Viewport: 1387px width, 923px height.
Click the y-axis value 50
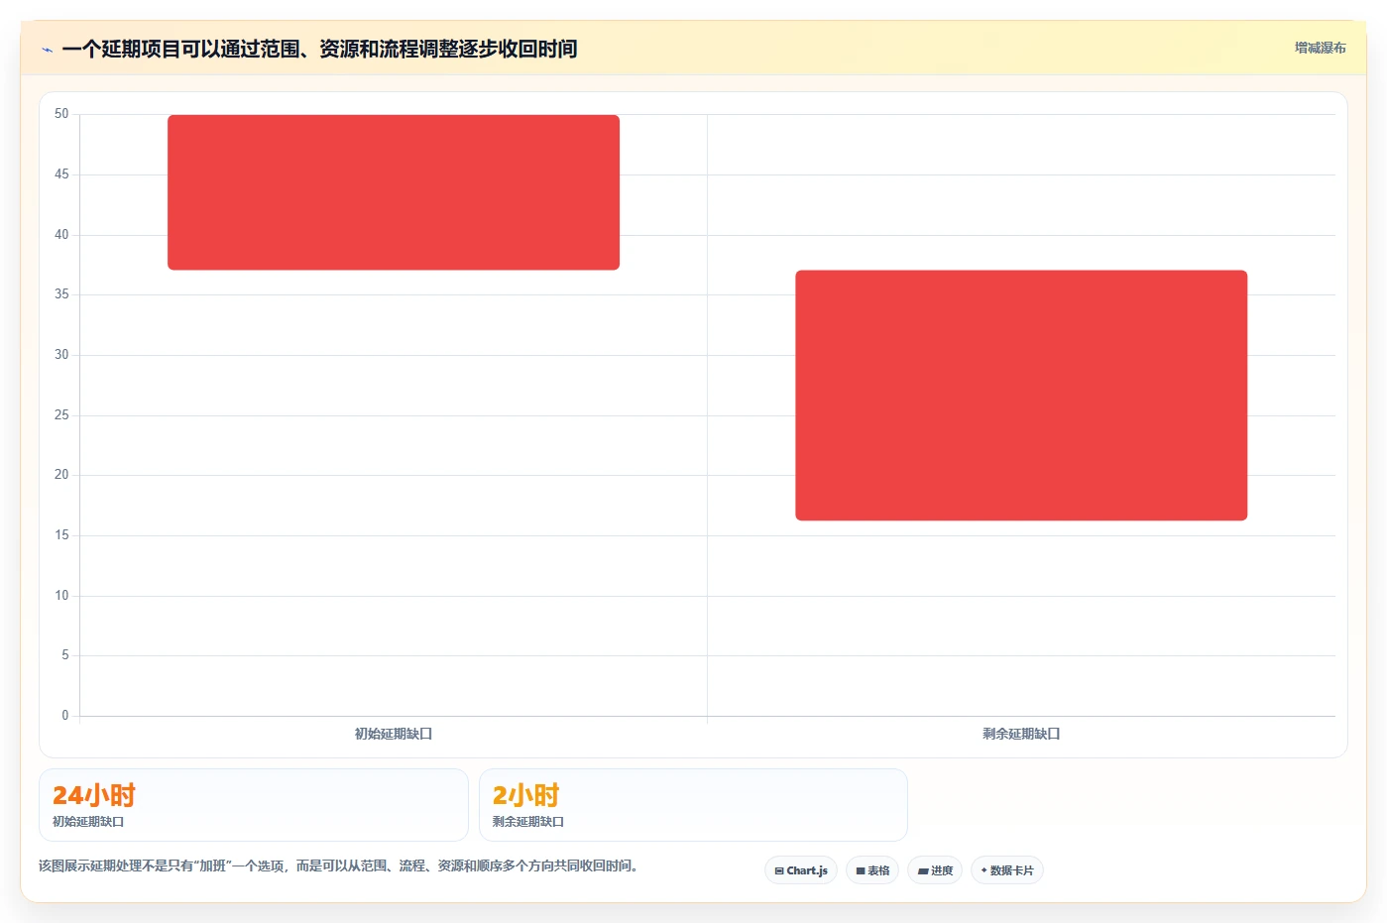[x=61, y=114]
